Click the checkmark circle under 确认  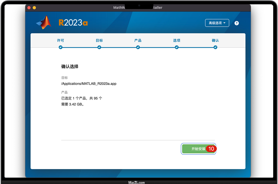click(x=215, y=47)
